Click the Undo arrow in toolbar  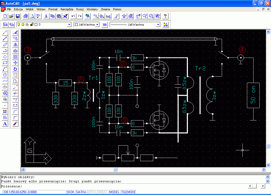73,16
